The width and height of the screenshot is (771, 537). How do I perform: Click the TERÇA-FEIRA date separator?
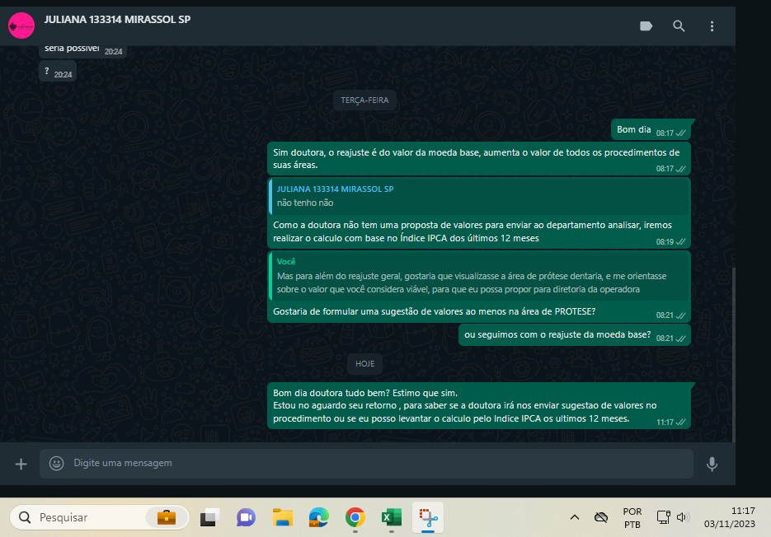(x=364, y=100)
